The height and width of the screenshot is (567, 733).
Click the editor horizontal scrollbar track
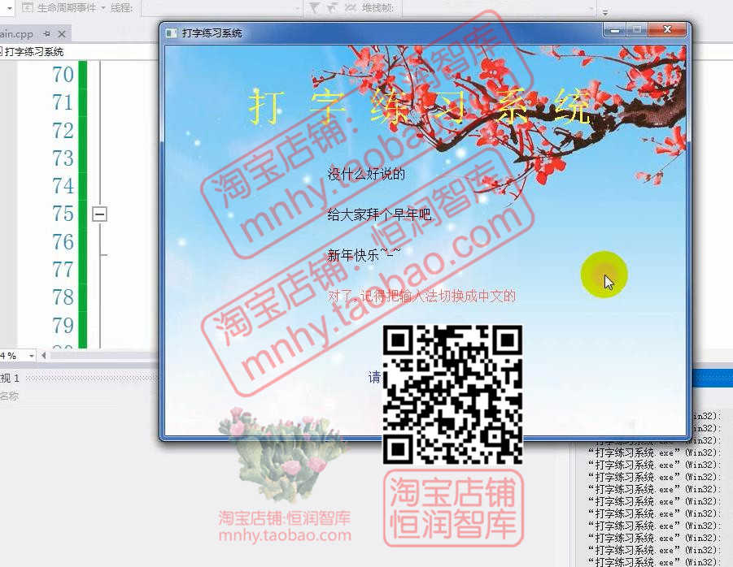tap(104, 356)
